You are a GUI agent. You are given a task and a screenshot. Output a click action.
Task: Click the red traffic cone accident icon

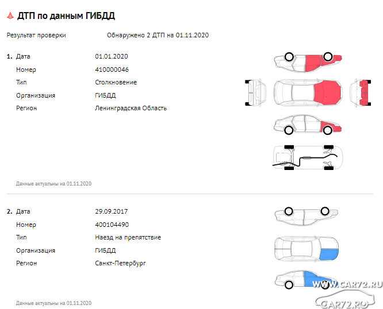click(10, 16)
